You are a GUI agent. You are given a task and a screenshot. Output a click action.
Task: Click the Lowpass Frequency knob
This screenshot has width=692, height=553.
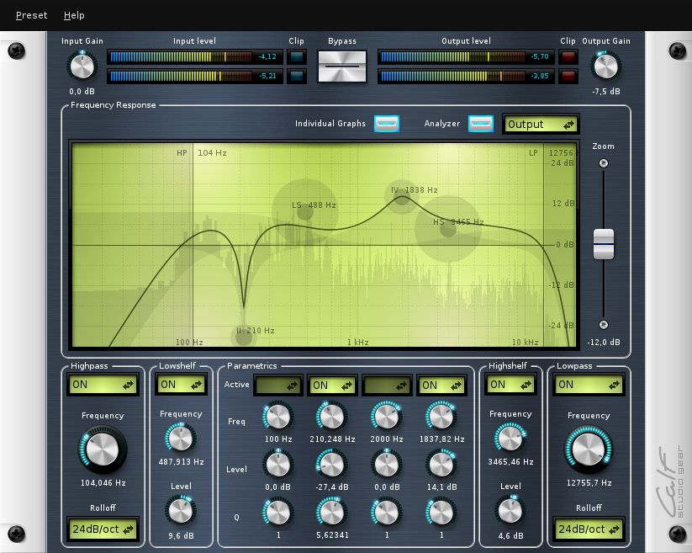pos(589,449)
